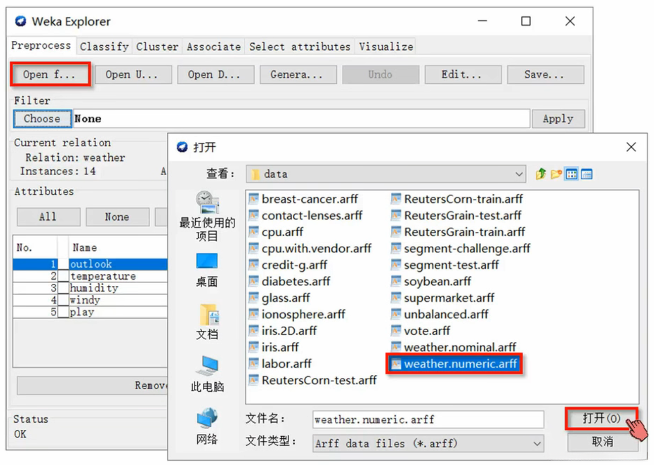Switch file dialog to list view
The height and width of the screenshot is (465, 654).
pos(571,174)
